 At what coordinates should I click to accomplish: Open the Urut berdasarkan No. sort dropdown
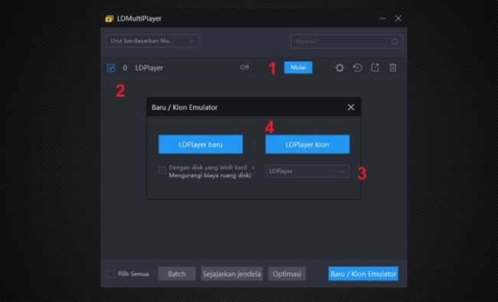pyautogui.click(x=152, y=41)
